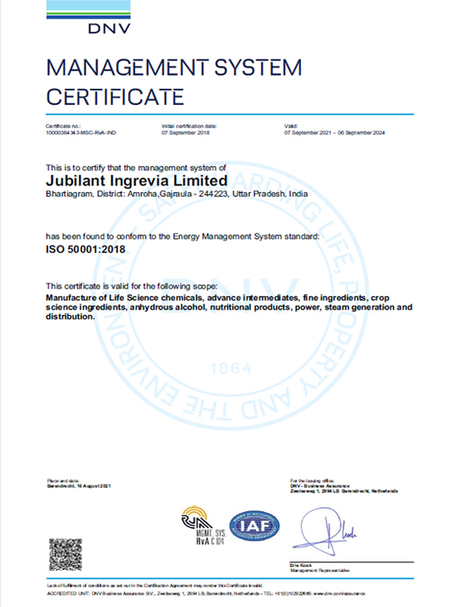Click the validity period dates
455x607 pixels.
click(334, 133)
